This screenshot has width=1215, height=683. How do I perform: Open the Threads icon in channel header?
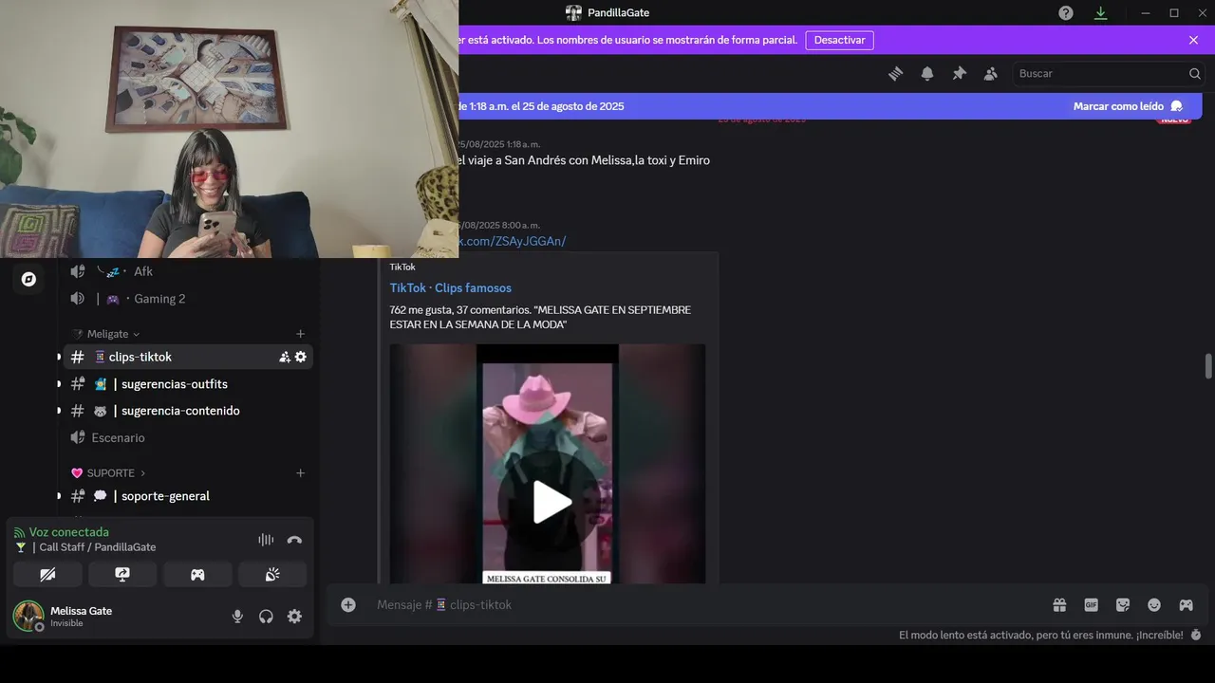tap(895, 74)
